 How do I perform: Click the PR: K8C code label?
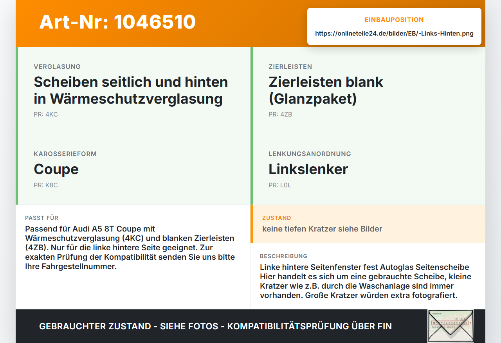pos(46,185)
